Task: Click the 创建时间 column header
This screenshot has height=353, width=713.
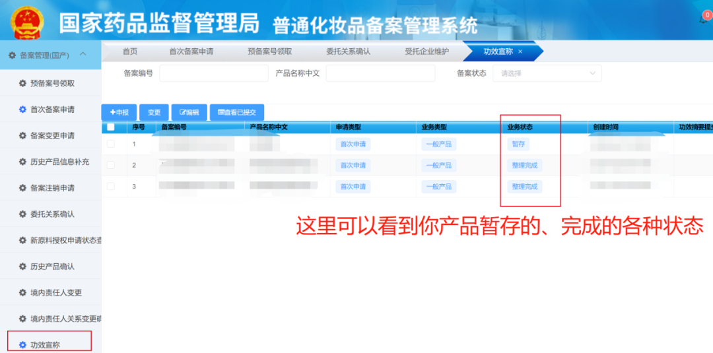Action: pos(605,127)
